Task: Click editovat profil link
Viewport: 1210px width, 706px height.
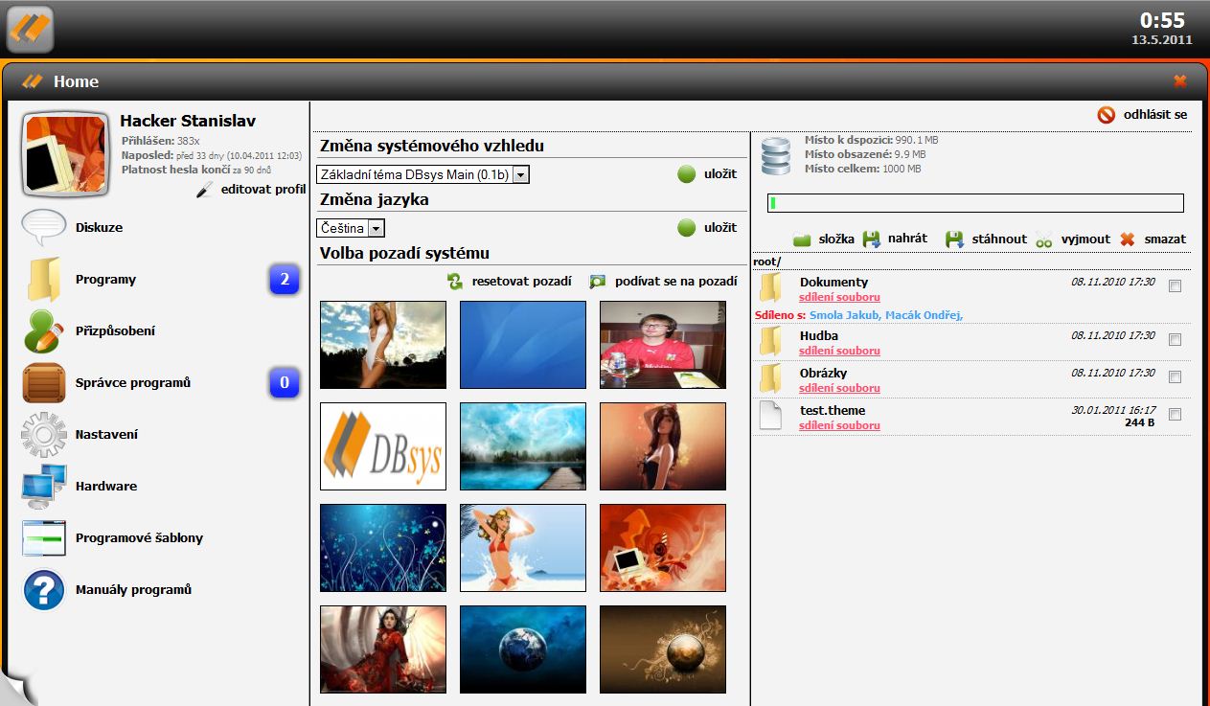Action: pos(262,190)
